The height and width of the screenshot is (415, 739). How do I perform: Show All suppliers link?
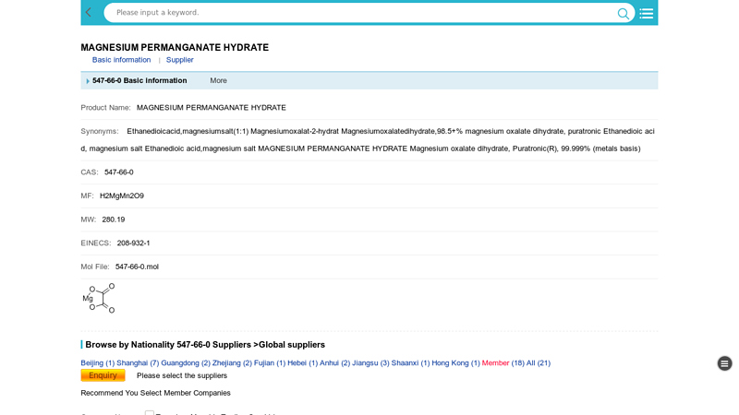[538, 363]
